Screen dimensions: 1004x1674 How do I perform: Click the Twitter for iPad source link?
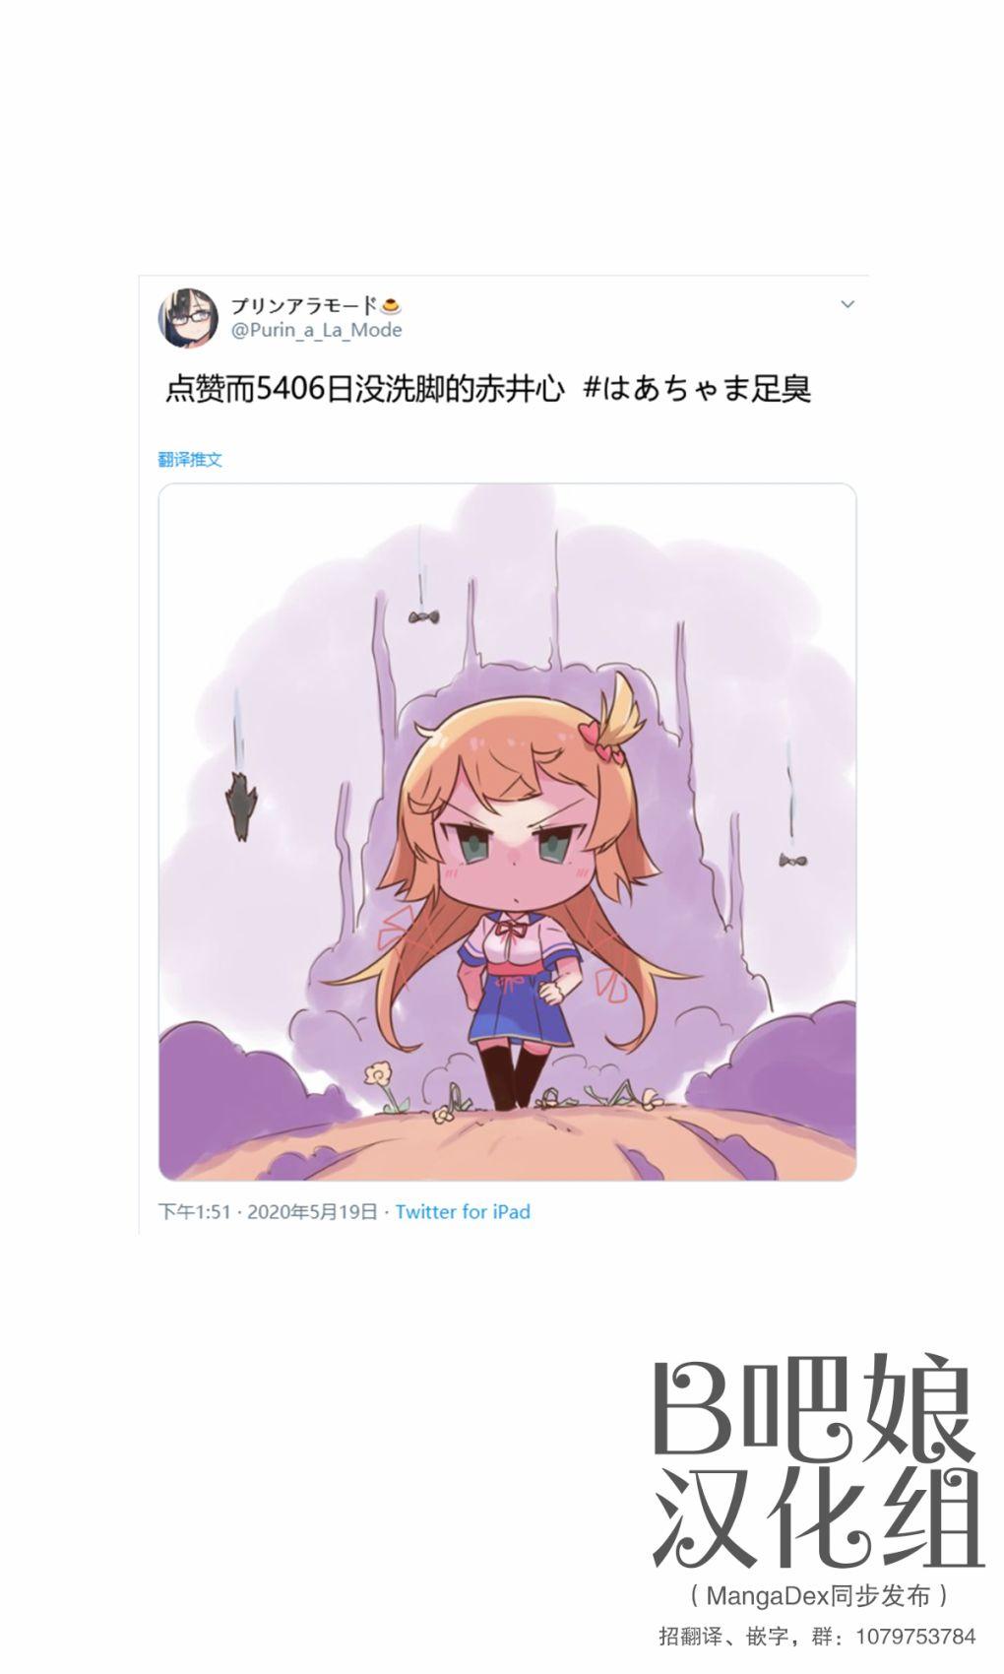click(x=463, y=1212)
